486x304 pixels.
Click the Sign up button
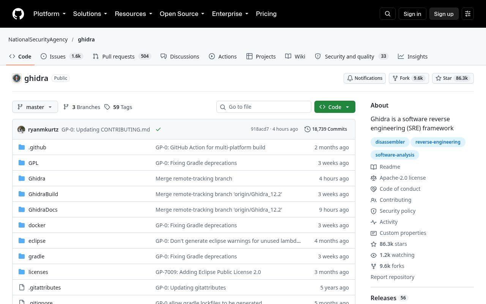click(444, 14)
